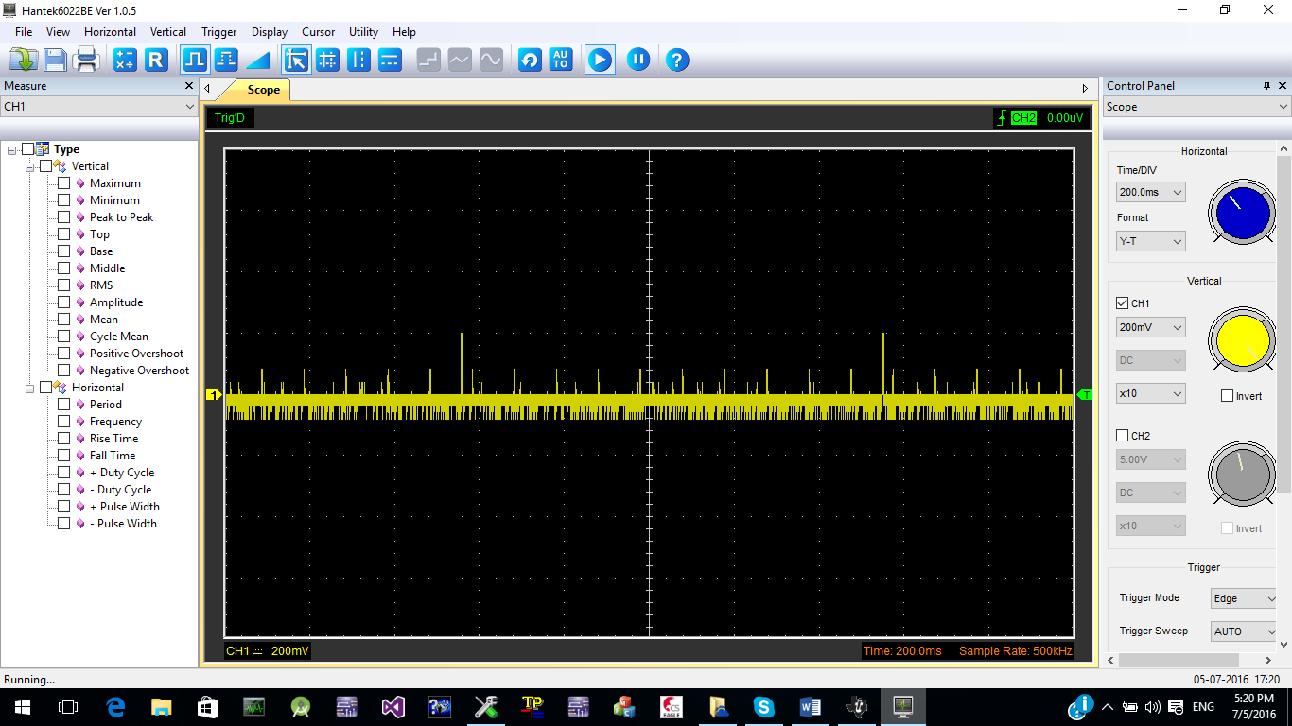
Task: Enable the Maximum measurement checkbox
Action: [64, 182]
